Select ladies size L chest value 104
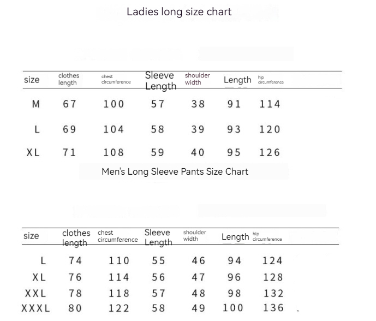Viewport: 376px width, 321px height. click(114, 129)
